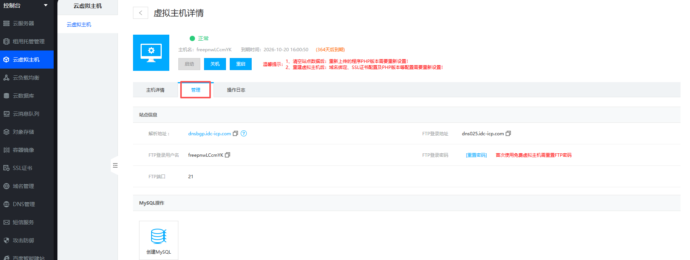Open the 控制台 dropdown arrow

coord(46,5)
